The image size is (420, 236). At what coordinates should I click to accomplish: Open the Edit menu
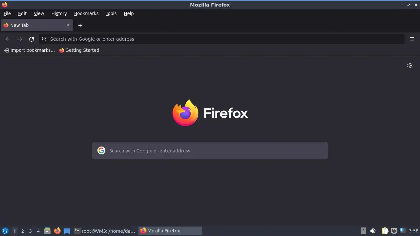[x=22, y=13]
